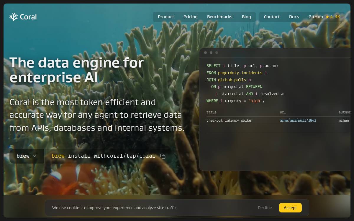354x221 pixels.
Task: Click the 'title' column header
Action: click(x=212, y=112)
